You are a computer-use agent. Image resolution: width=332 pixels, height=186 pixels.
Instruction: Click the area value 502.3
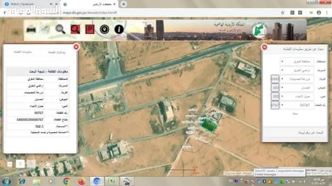(x=39, y=127)
